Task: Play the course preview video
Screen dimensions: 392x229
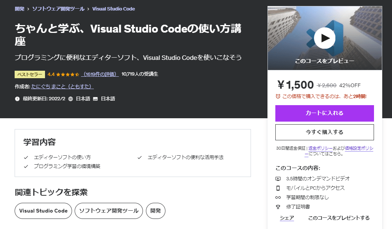Action: coord(324,38)
